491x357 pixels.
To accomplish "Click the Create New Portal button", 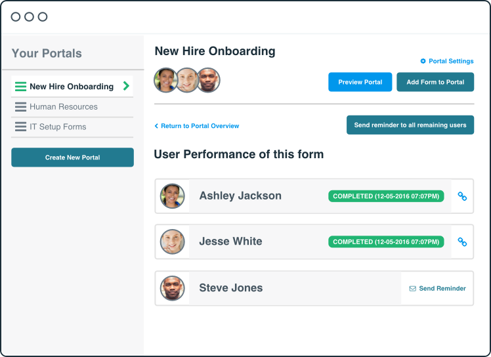I will pyautogui.click(x=72, y=157).
